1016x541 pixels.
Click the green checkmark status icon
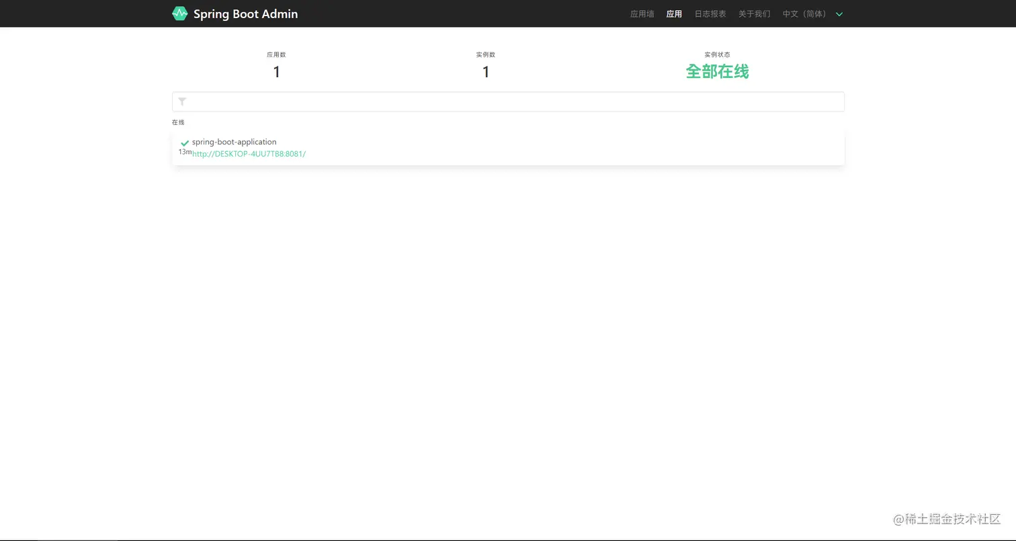coord(185,143)
